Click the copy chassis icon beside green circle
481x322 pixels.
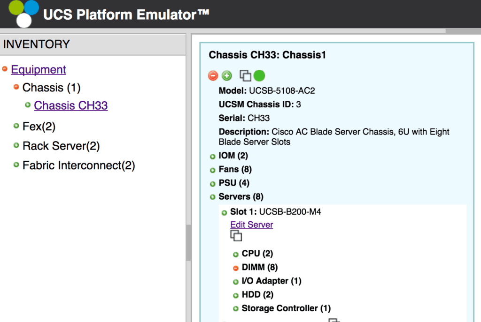245,75
